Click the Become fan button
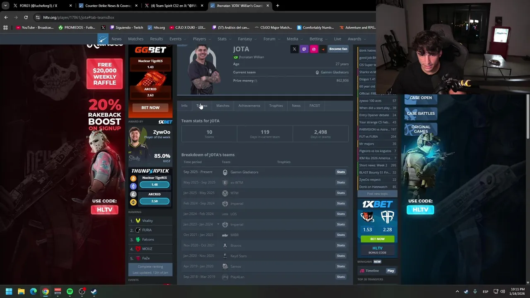Image resolution: width=530 pixels, height=298 pixels. coord(338,49)
